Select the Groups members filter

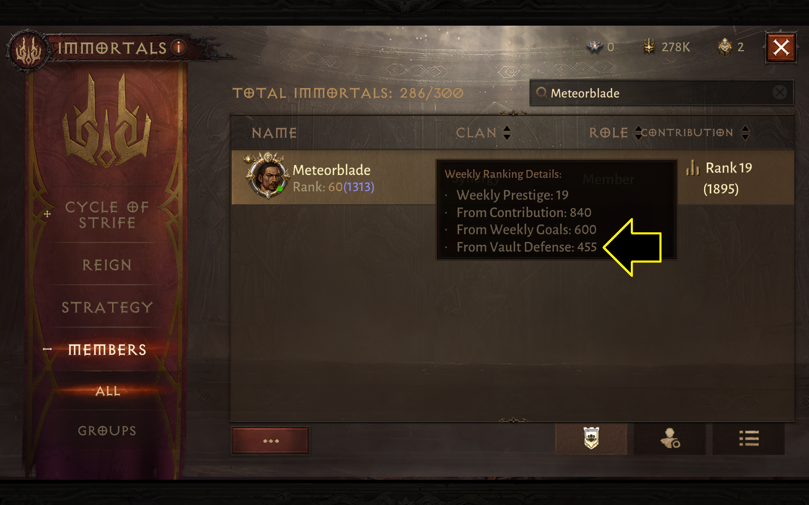pyautogui.click(x=107, y=431)
